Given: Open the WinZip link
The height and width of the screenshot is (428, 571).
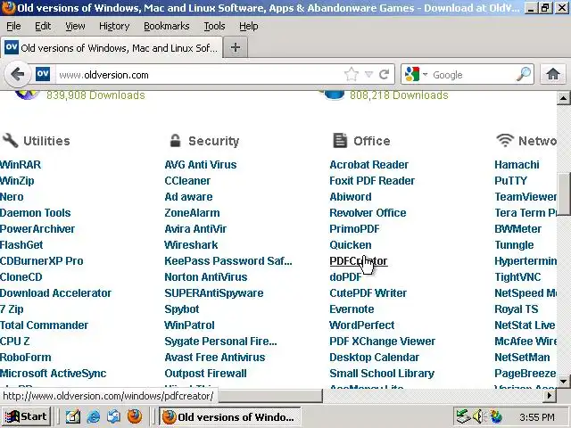Looking at the screenshot, I should (x=17, y=180).
